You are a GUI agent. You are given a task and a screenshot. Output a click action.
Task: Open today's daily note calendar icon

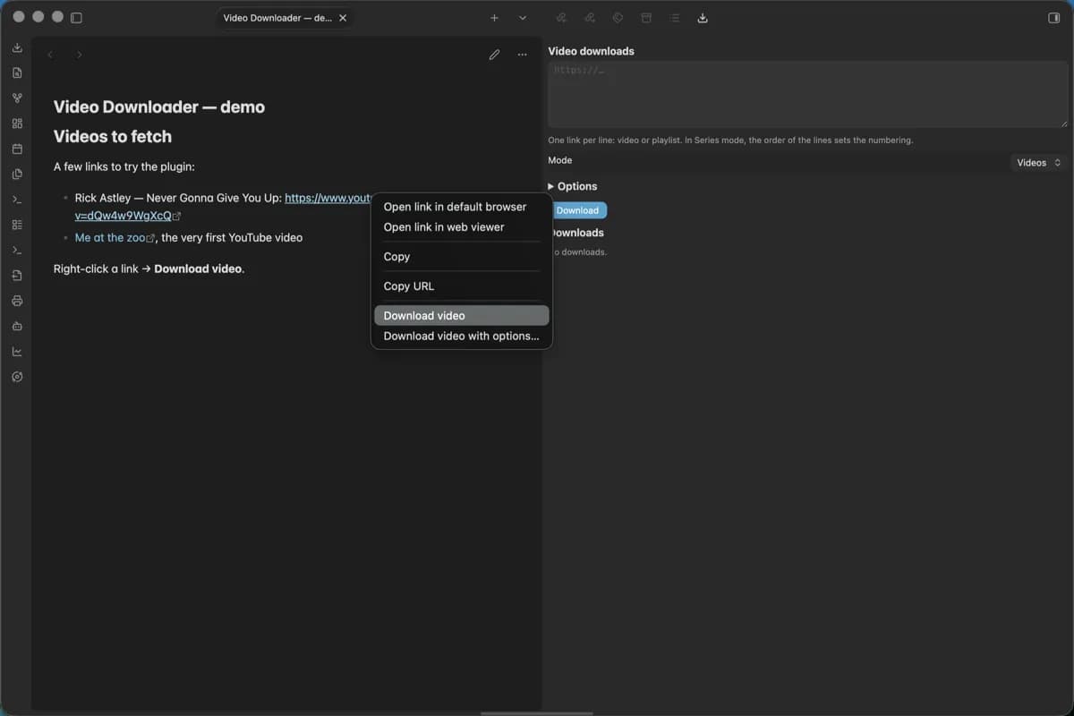(x=17, y=149)
